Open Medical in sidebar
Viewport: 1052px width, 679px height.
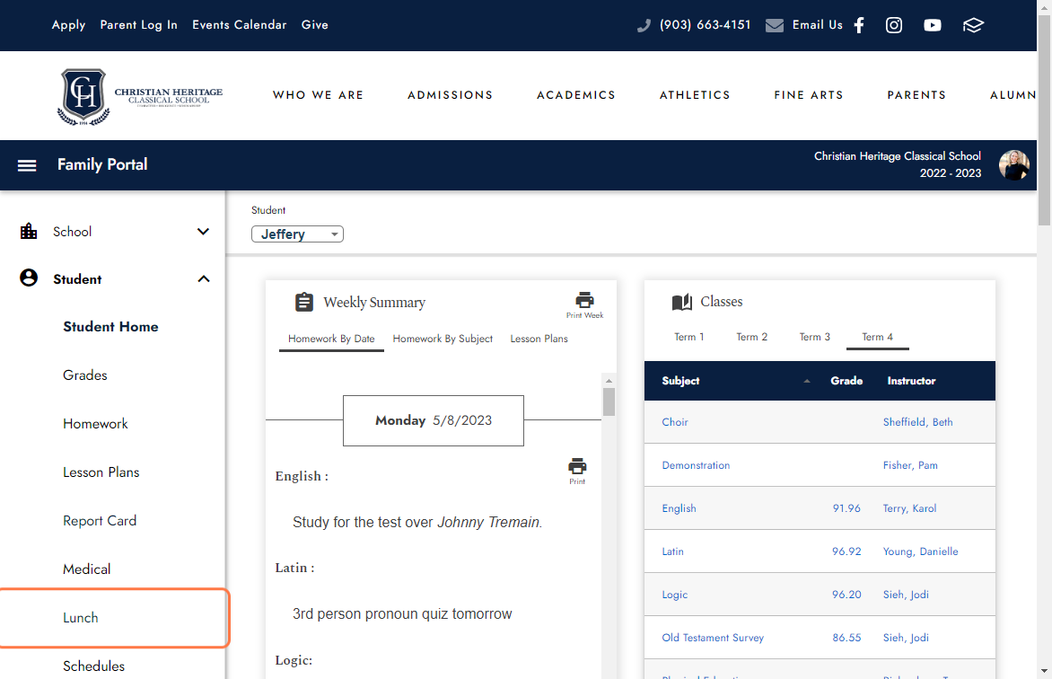tap(86, 569)
